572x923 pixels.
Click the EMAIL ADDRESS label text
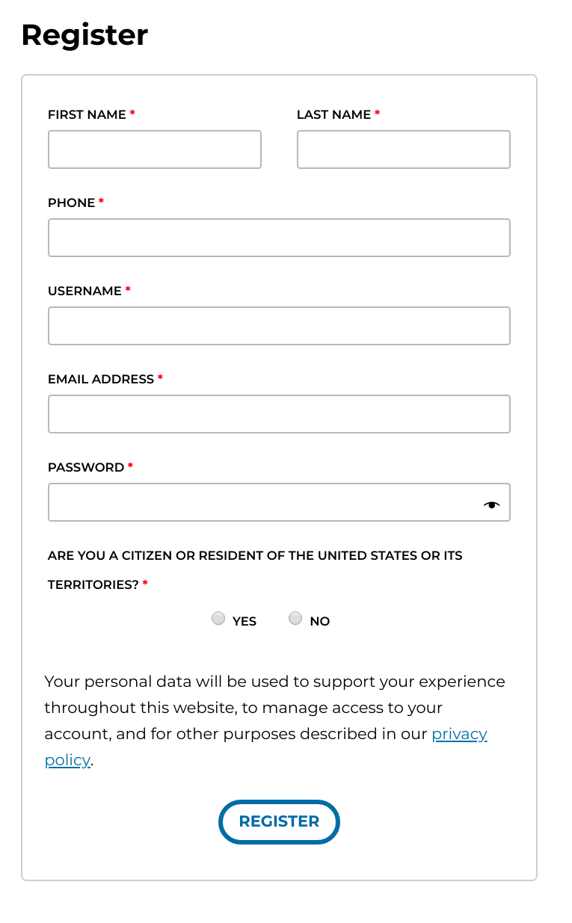coord(101,379)
